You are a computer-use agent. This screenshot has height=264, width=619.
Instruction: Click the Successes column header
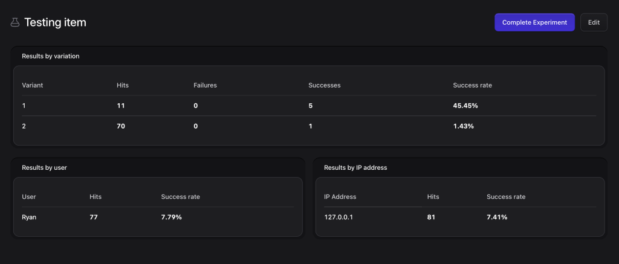pos(324,85)
